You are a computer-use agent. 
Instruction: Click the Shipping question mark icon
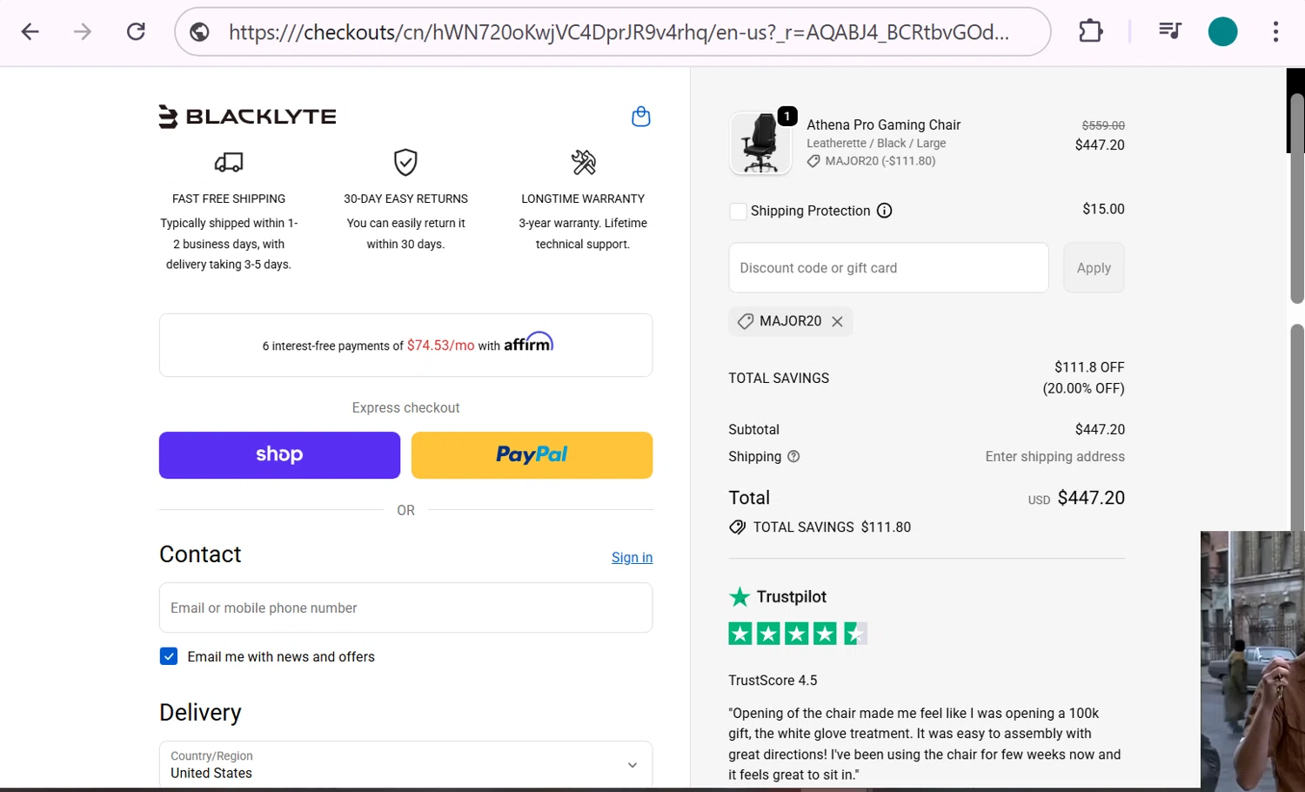793,456
